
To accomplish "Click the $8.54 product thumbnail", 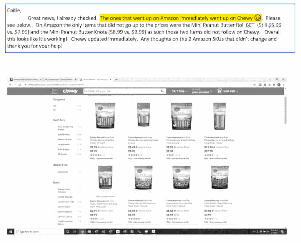I will pyautogui.click(x=181, y=178).
